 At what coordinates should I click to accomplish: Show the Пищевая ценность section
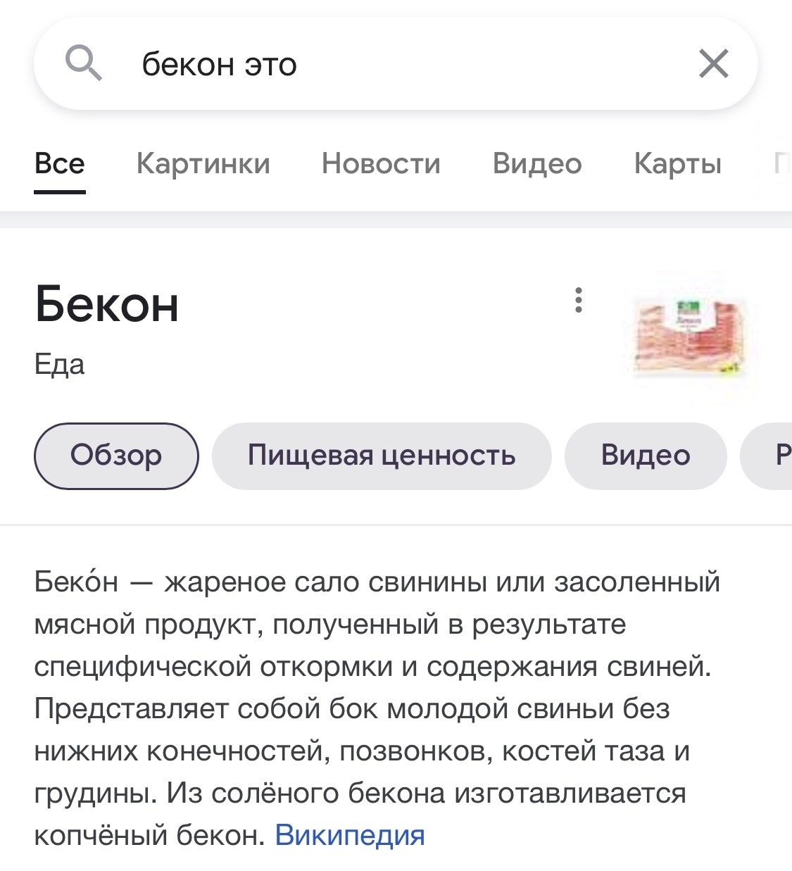point(382,456)
